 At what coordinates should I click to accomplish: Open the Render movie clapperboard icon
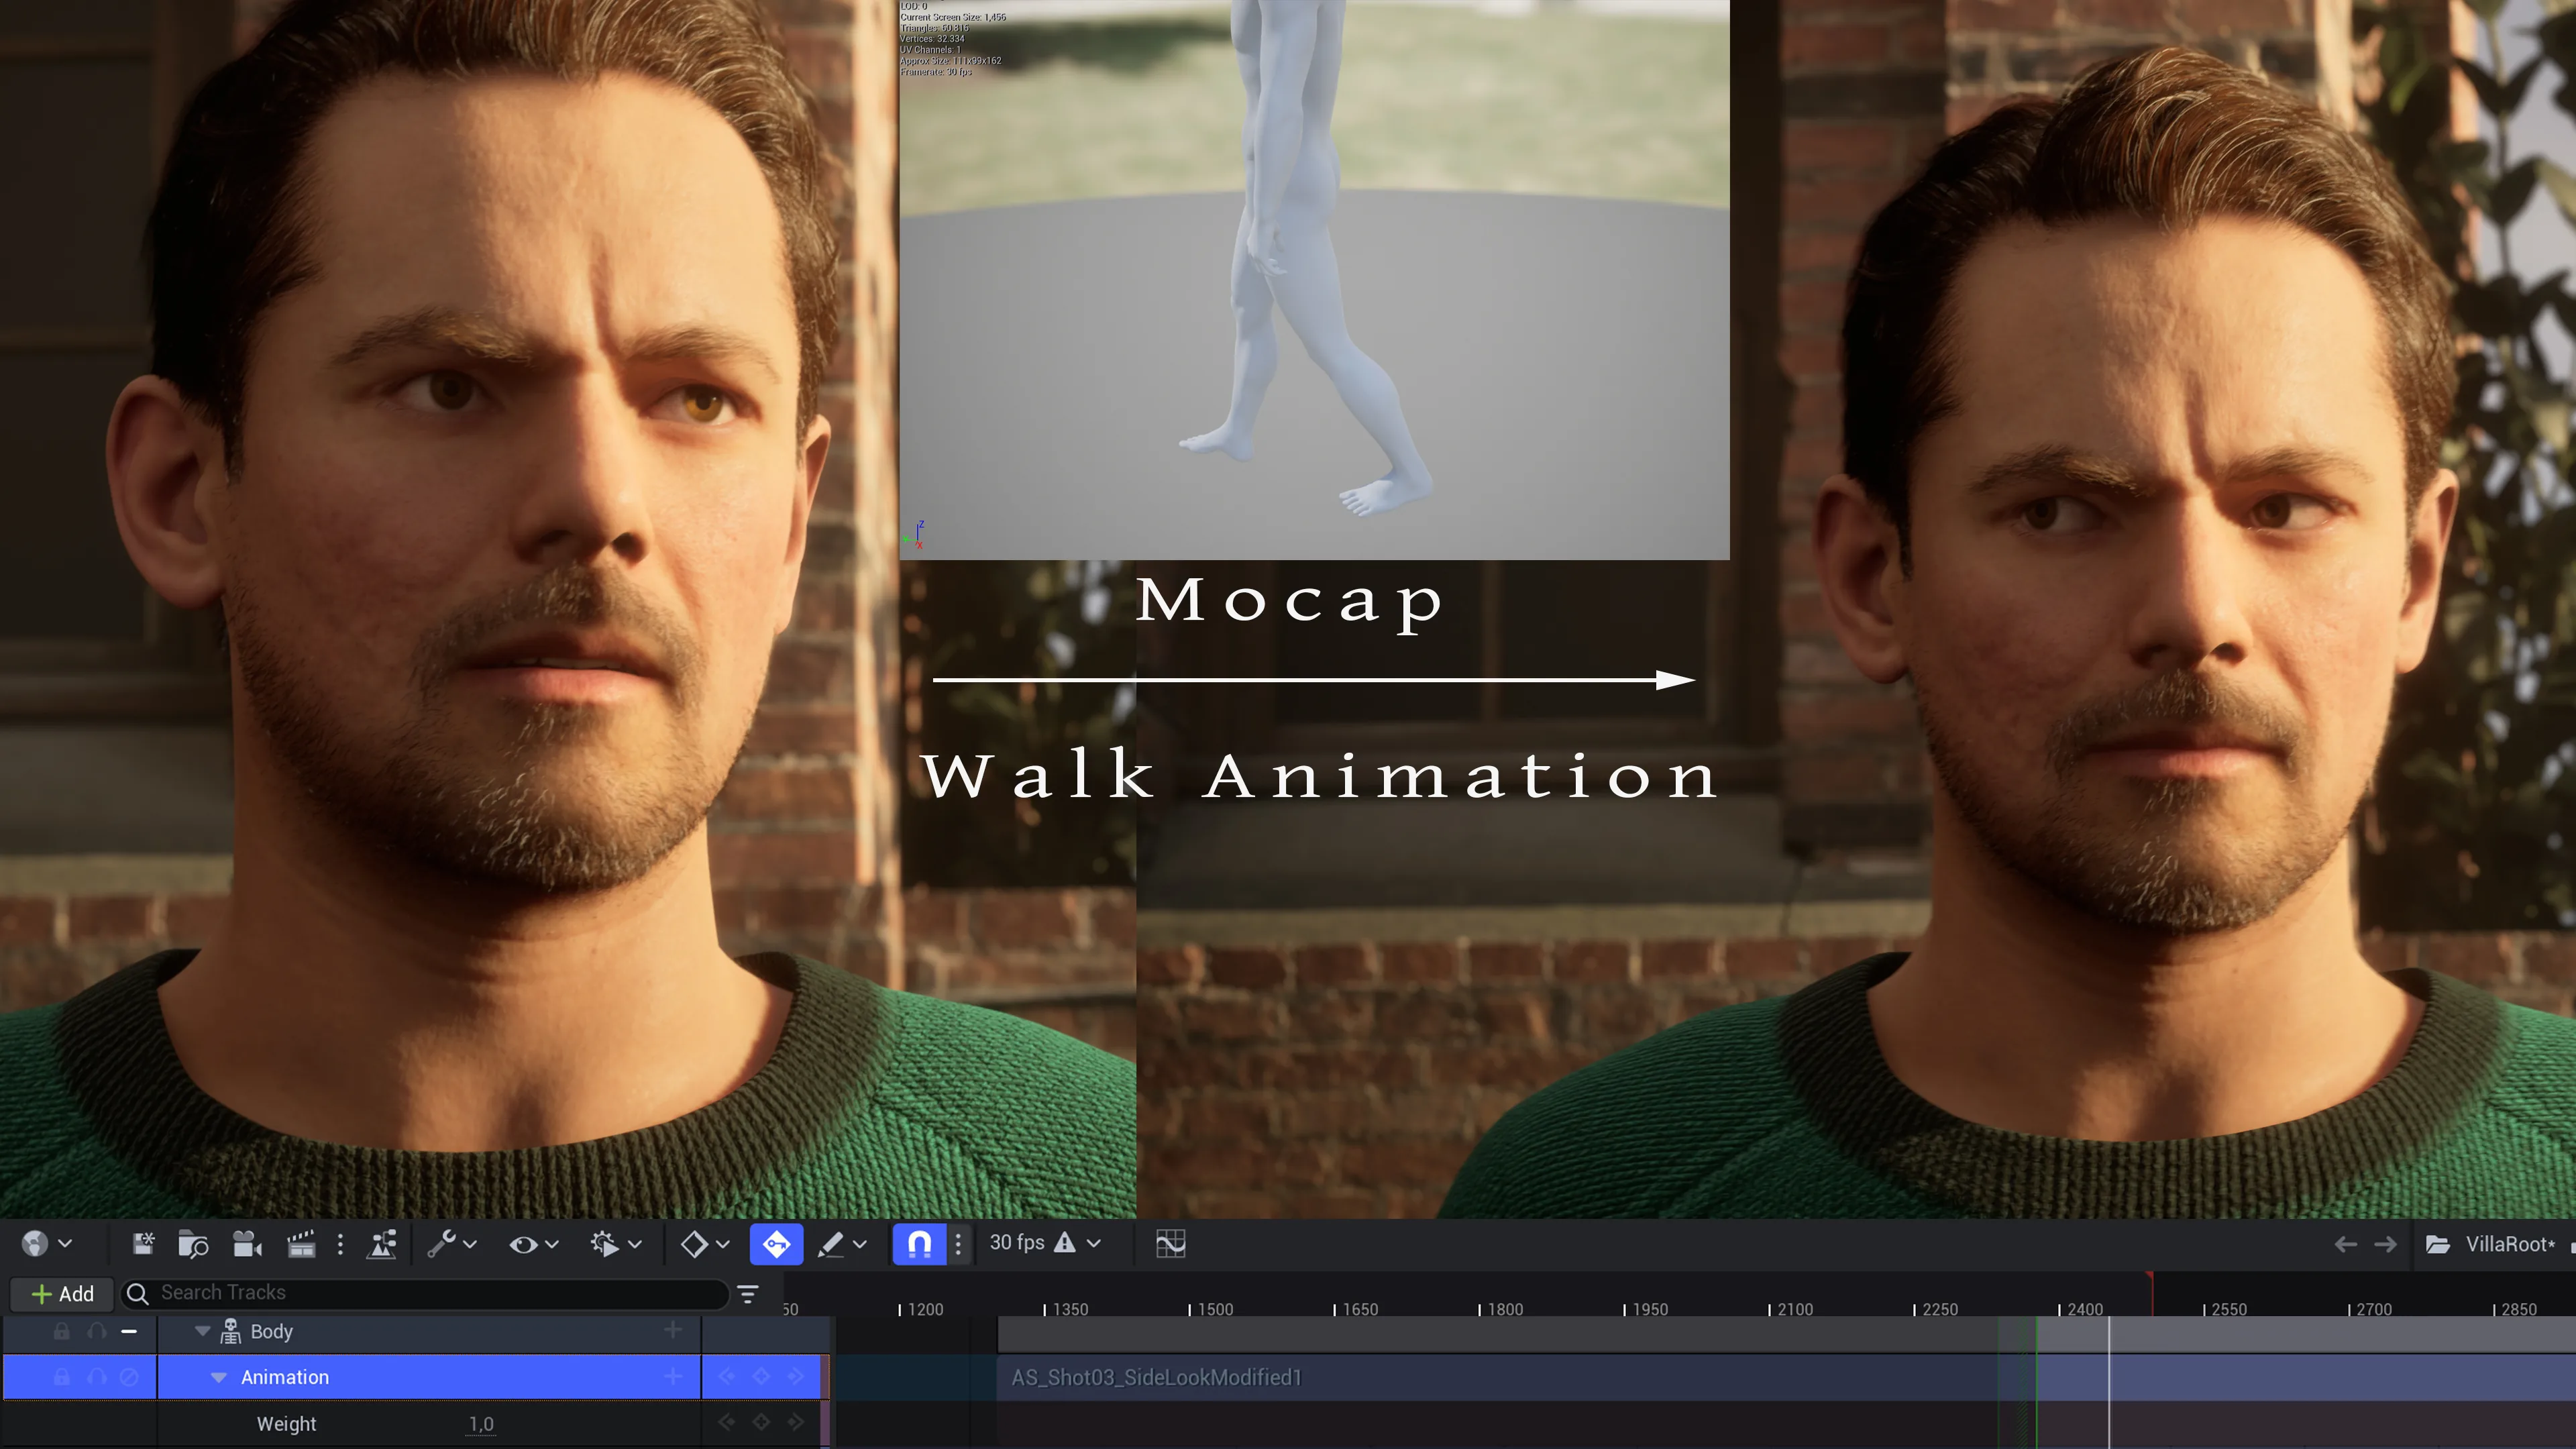click(x=301, y=1244)
